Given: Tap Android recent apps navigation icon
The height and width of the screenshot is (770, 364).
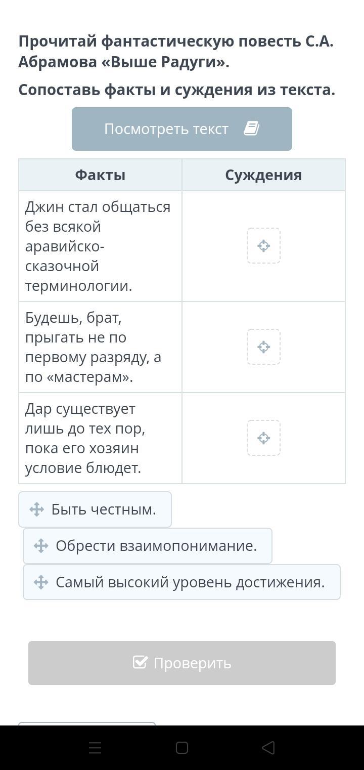Looking at the screenshot, I should point(95,748).
